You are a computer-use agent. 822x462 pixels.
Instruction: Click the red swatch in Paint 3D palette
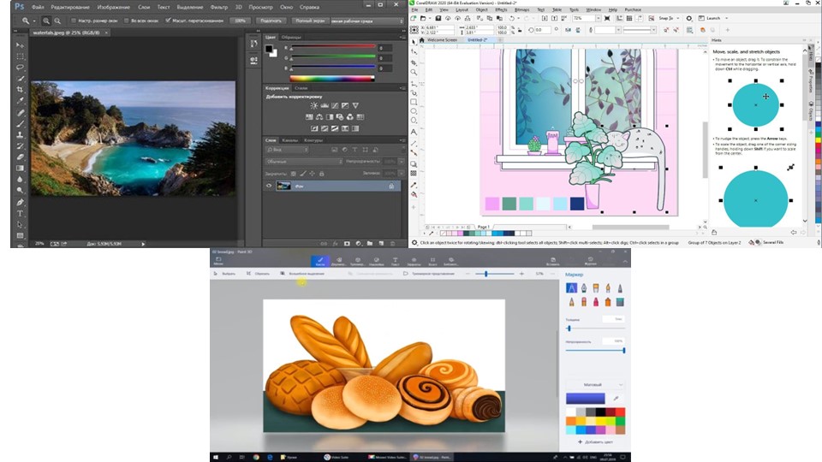(620, 412)
